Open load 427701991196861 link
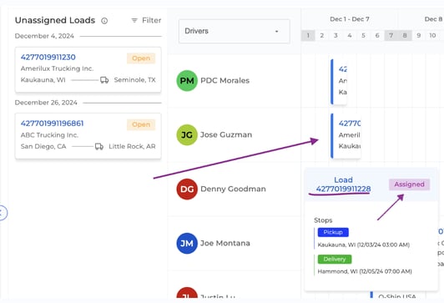 tap(52, 124)
